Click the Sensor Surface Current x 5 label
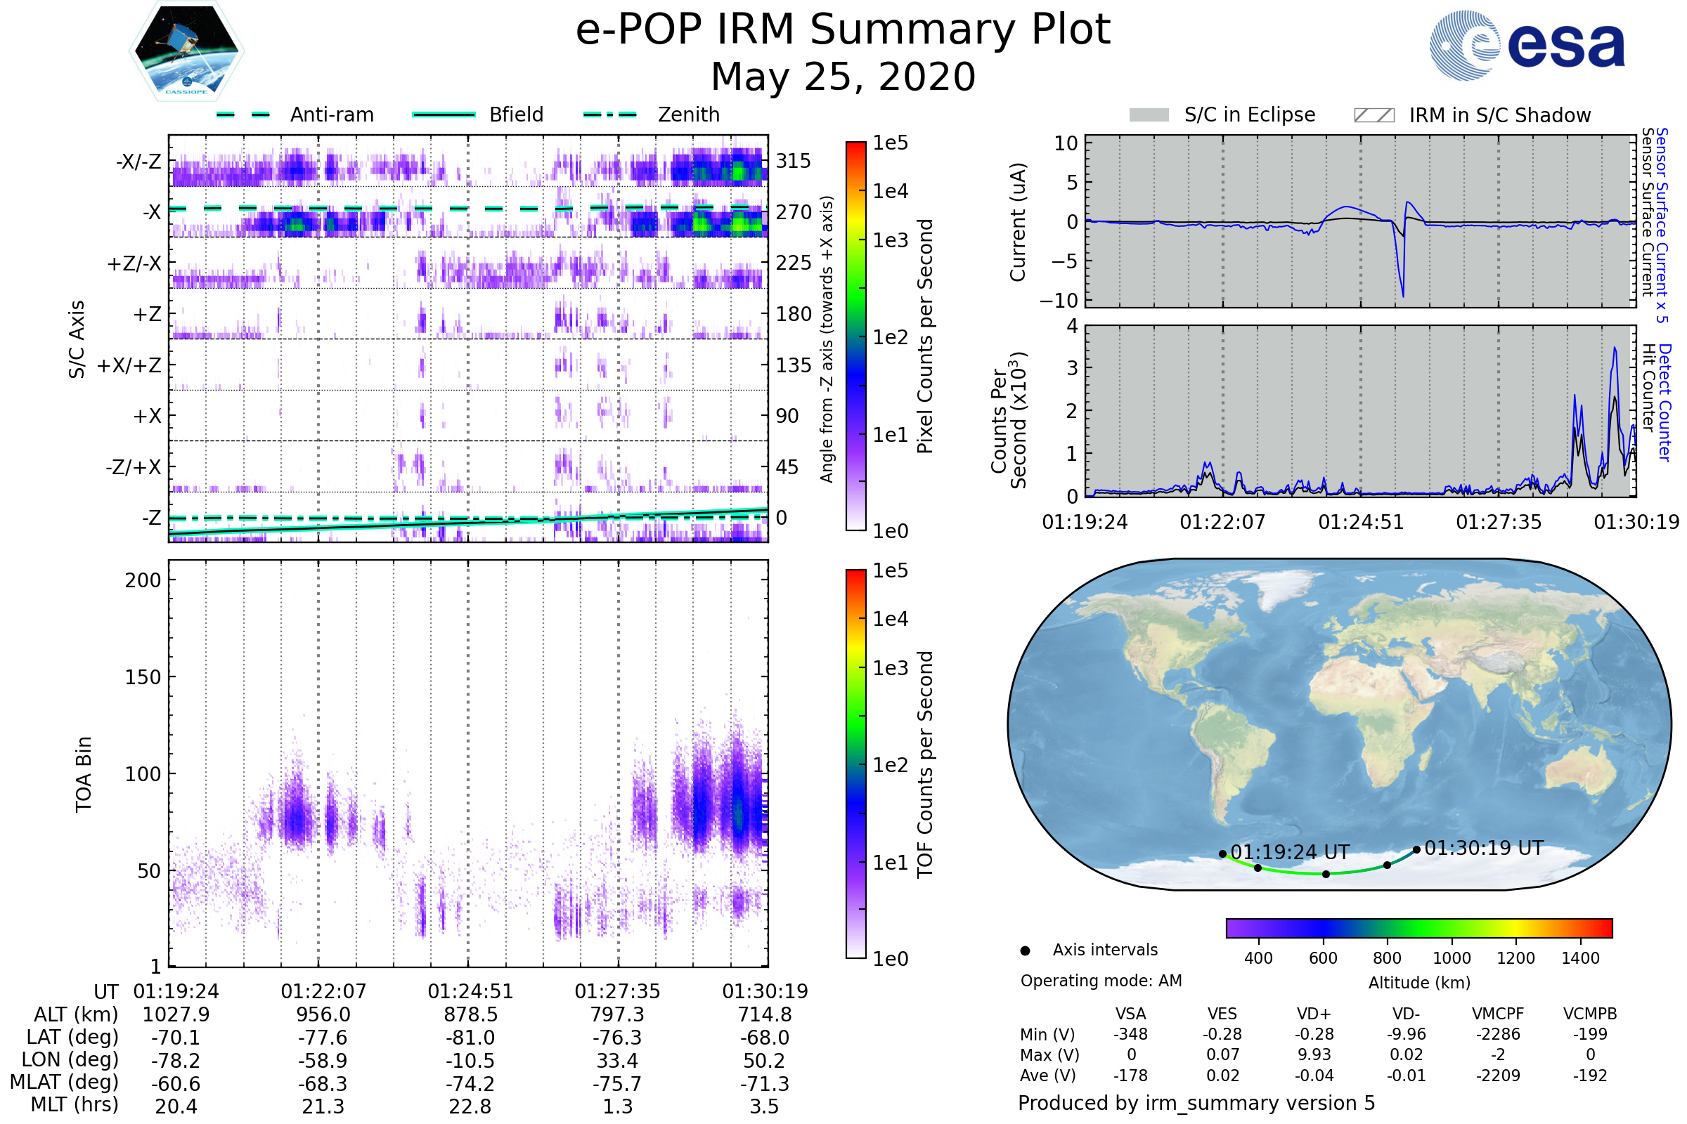This screenshot has width=1687, height=1124. pyautogui.click(x=1661, y=224)
